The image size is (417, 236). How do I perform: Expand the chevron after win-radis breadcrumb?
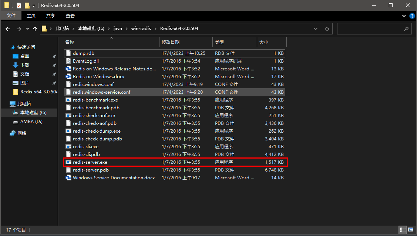[155, 29]
